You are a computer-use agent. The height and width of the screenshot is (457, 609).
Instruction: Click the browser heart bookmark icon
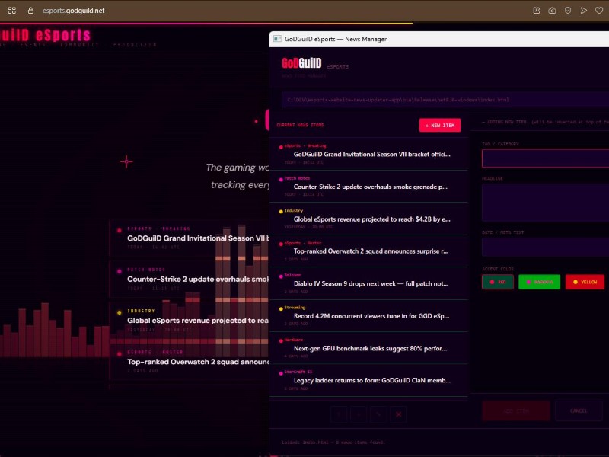599,11
